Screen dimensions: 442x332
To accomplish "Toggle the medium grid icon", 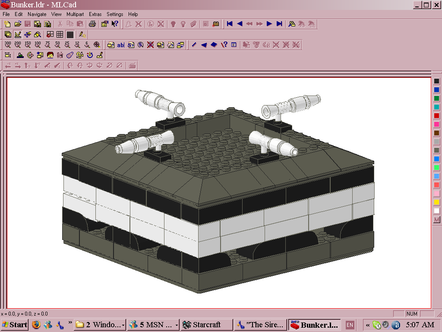I will pos(60,35).
